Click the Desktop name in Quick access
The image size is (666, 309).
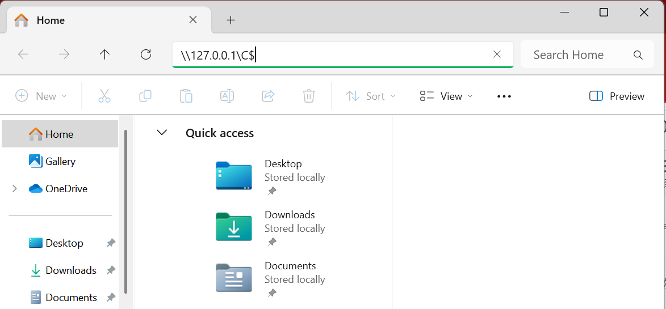pos(283,164)
